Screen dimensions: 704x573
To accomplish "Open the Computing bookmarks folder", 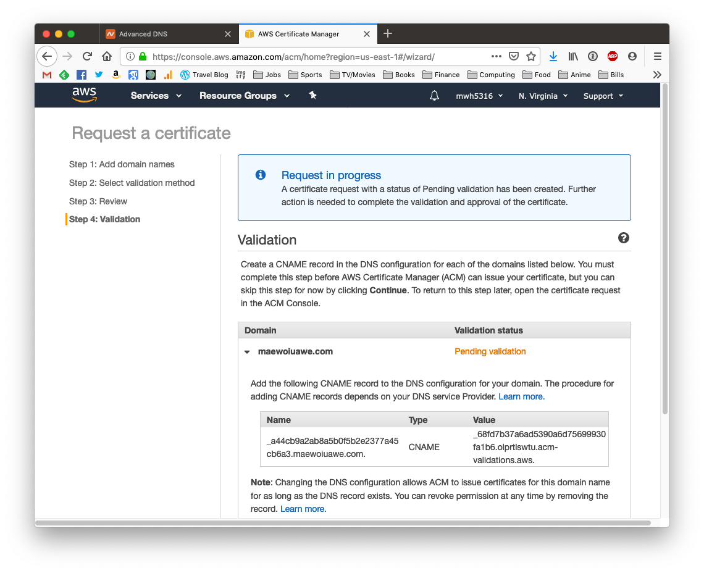I will point(491,75).
